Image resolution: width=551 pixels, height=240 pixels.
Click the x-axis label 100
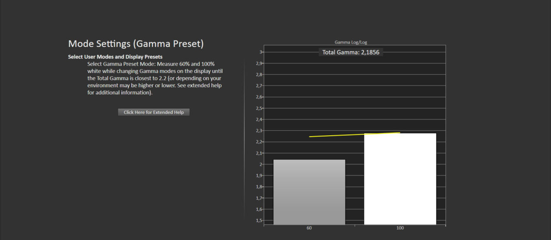click(x=400, y=228)
